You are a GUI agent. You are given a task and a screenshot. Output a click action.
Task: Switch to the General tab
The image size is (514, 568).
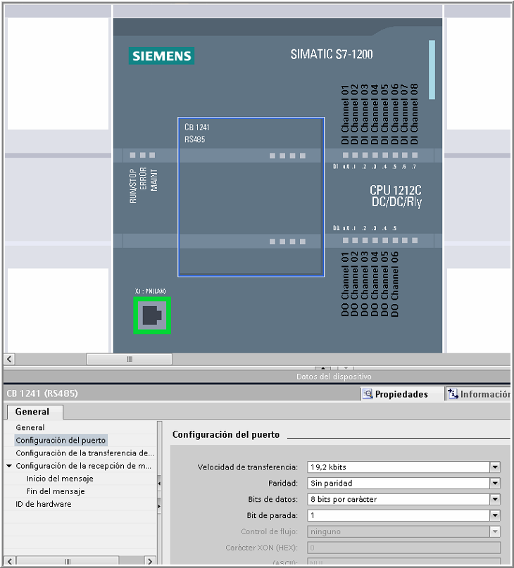[33, 412]
